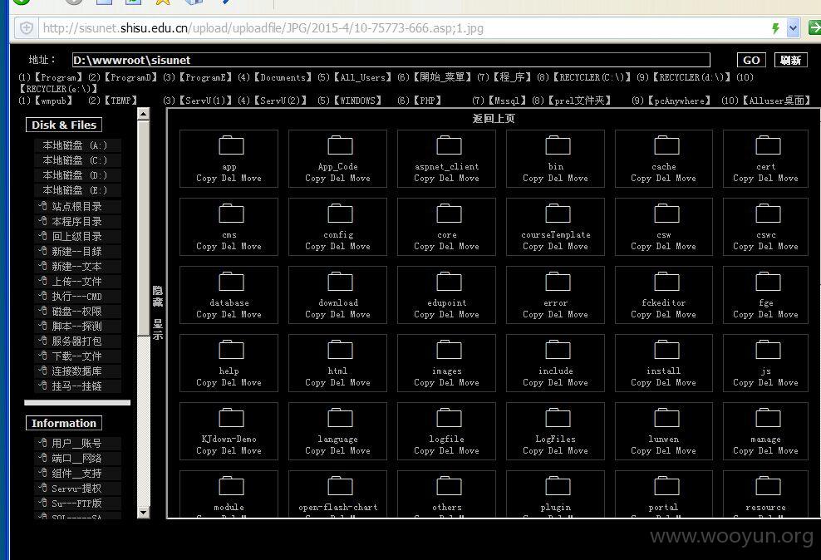The height and width of the screenshot is (560, 821).
Task: Click Copy under the app folder
Action: (206, 179)
